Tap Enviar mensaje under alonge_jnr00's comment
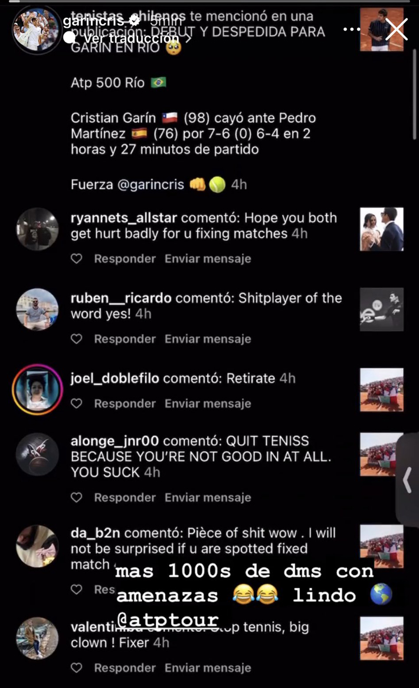The width and height of the screenshot is (419, 688). pyautogui.click(x=208, y=497)
